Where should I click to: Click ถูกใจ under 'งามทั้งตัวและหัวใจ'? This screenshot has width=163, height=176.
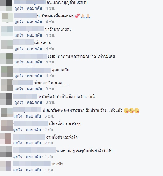point(18,143)
